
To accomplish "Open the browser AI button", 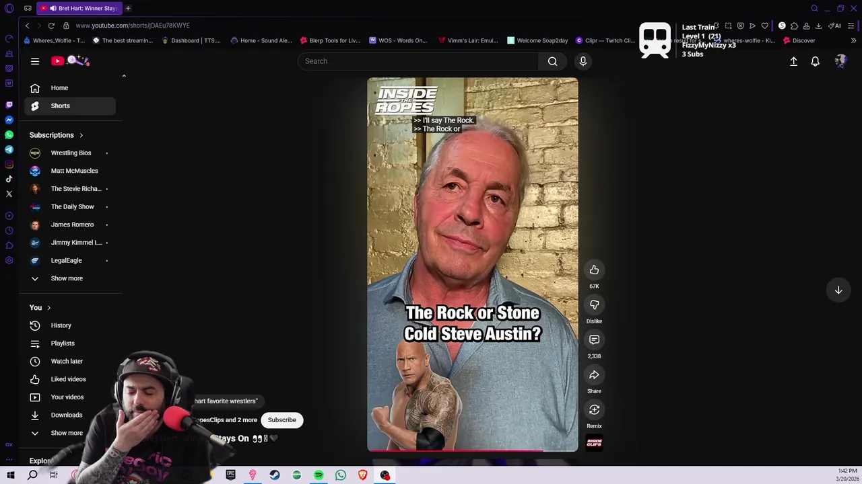I will 835,26.
